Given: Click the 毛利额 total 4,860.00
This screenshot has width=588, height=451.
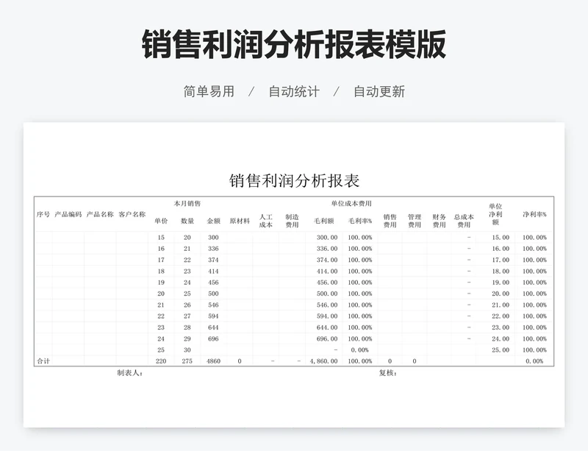Looking at the screenshot, I should coord(323,361).
